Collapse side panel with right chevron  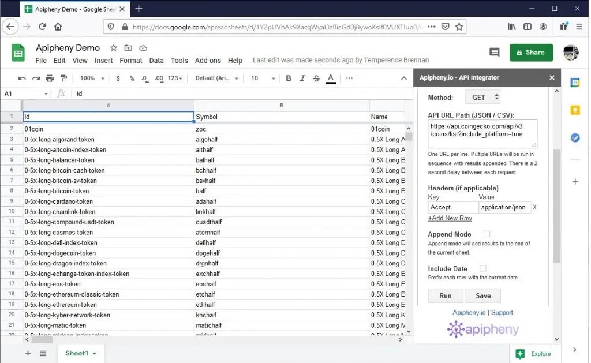(x=574, y=350)
